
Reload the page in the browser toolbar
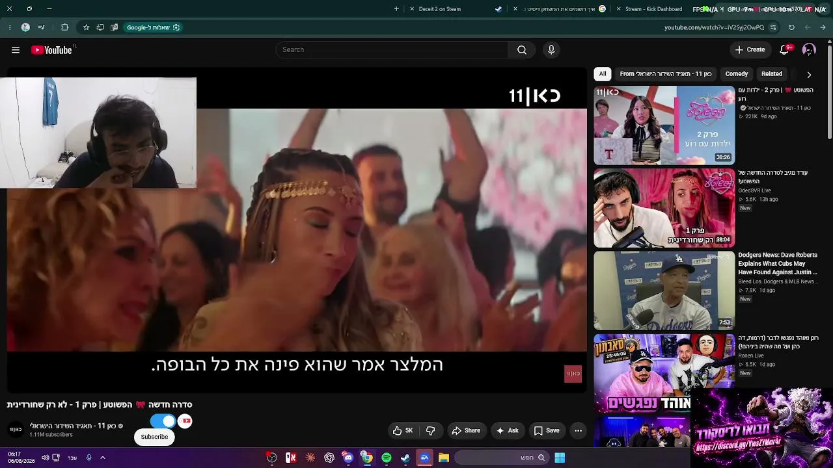point(791,27)
